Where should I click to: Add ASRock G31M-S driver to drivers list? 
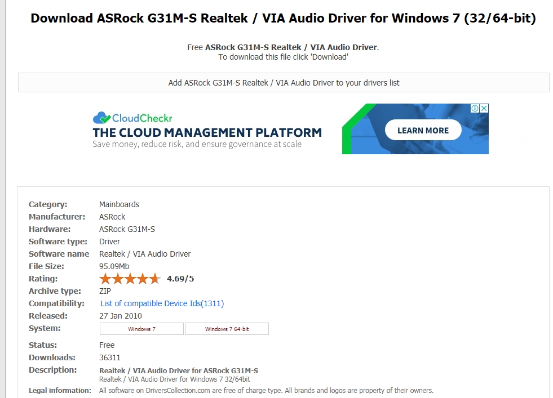point(284,83)
